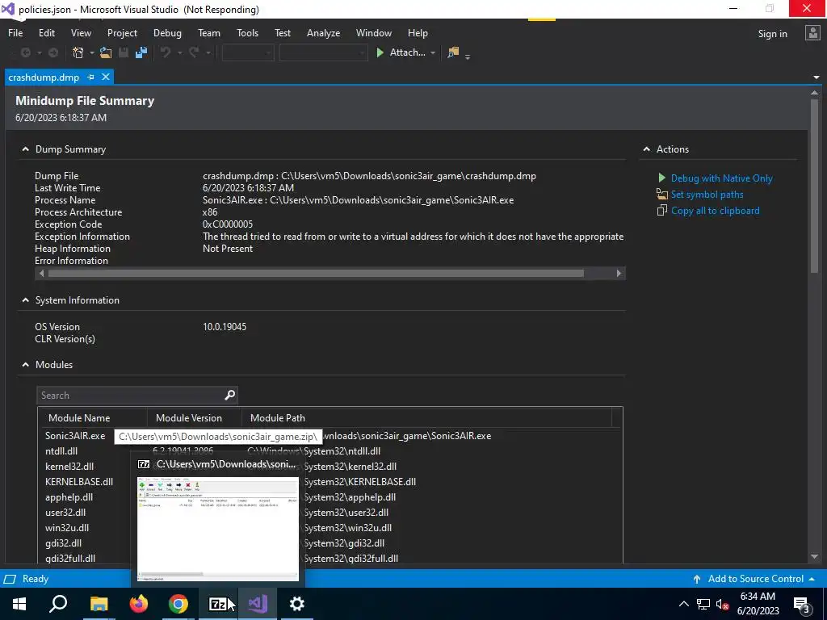The image size is (827, 620).
Task: Click the green Attach play icon
Action: tap(380, 52)
